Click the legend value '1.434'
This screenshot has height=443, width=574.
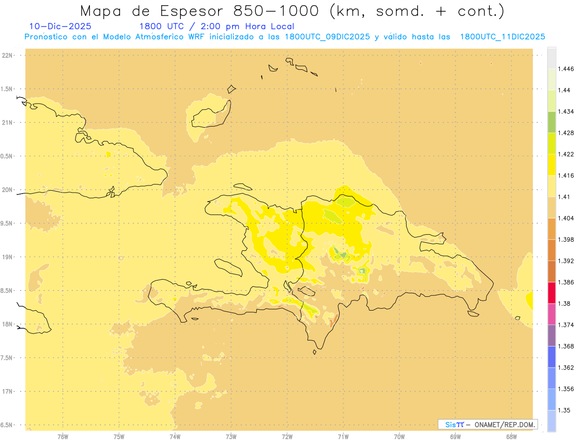coord(566,112)
